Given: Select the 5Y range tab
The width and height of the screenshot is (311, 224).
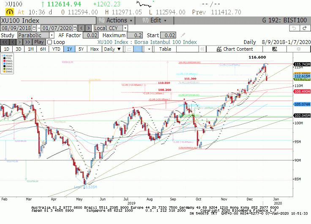Looking at the screenshot, I should click(x=81, y=49).
